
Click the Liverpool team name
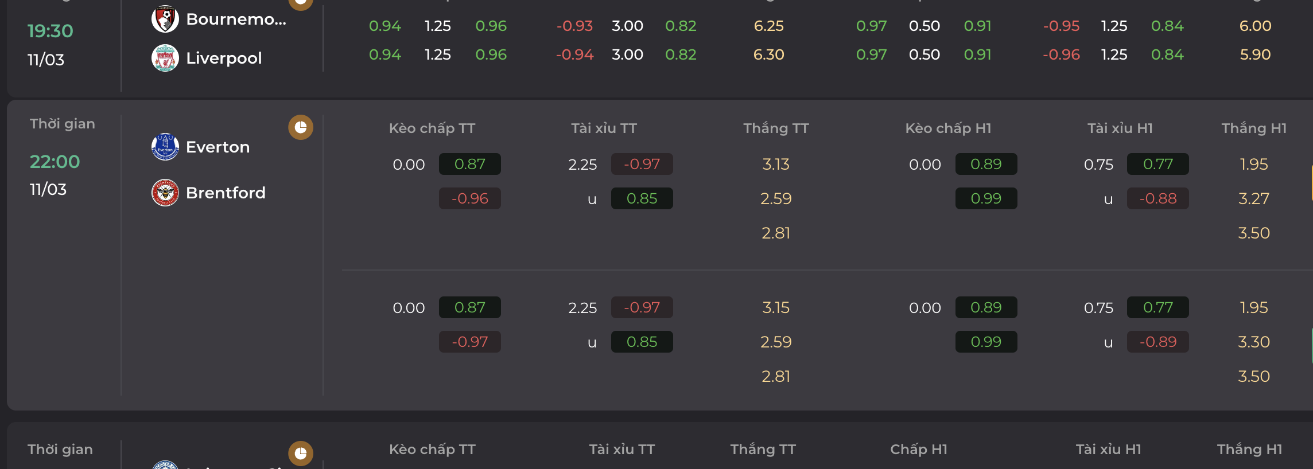tap(224, 58)
